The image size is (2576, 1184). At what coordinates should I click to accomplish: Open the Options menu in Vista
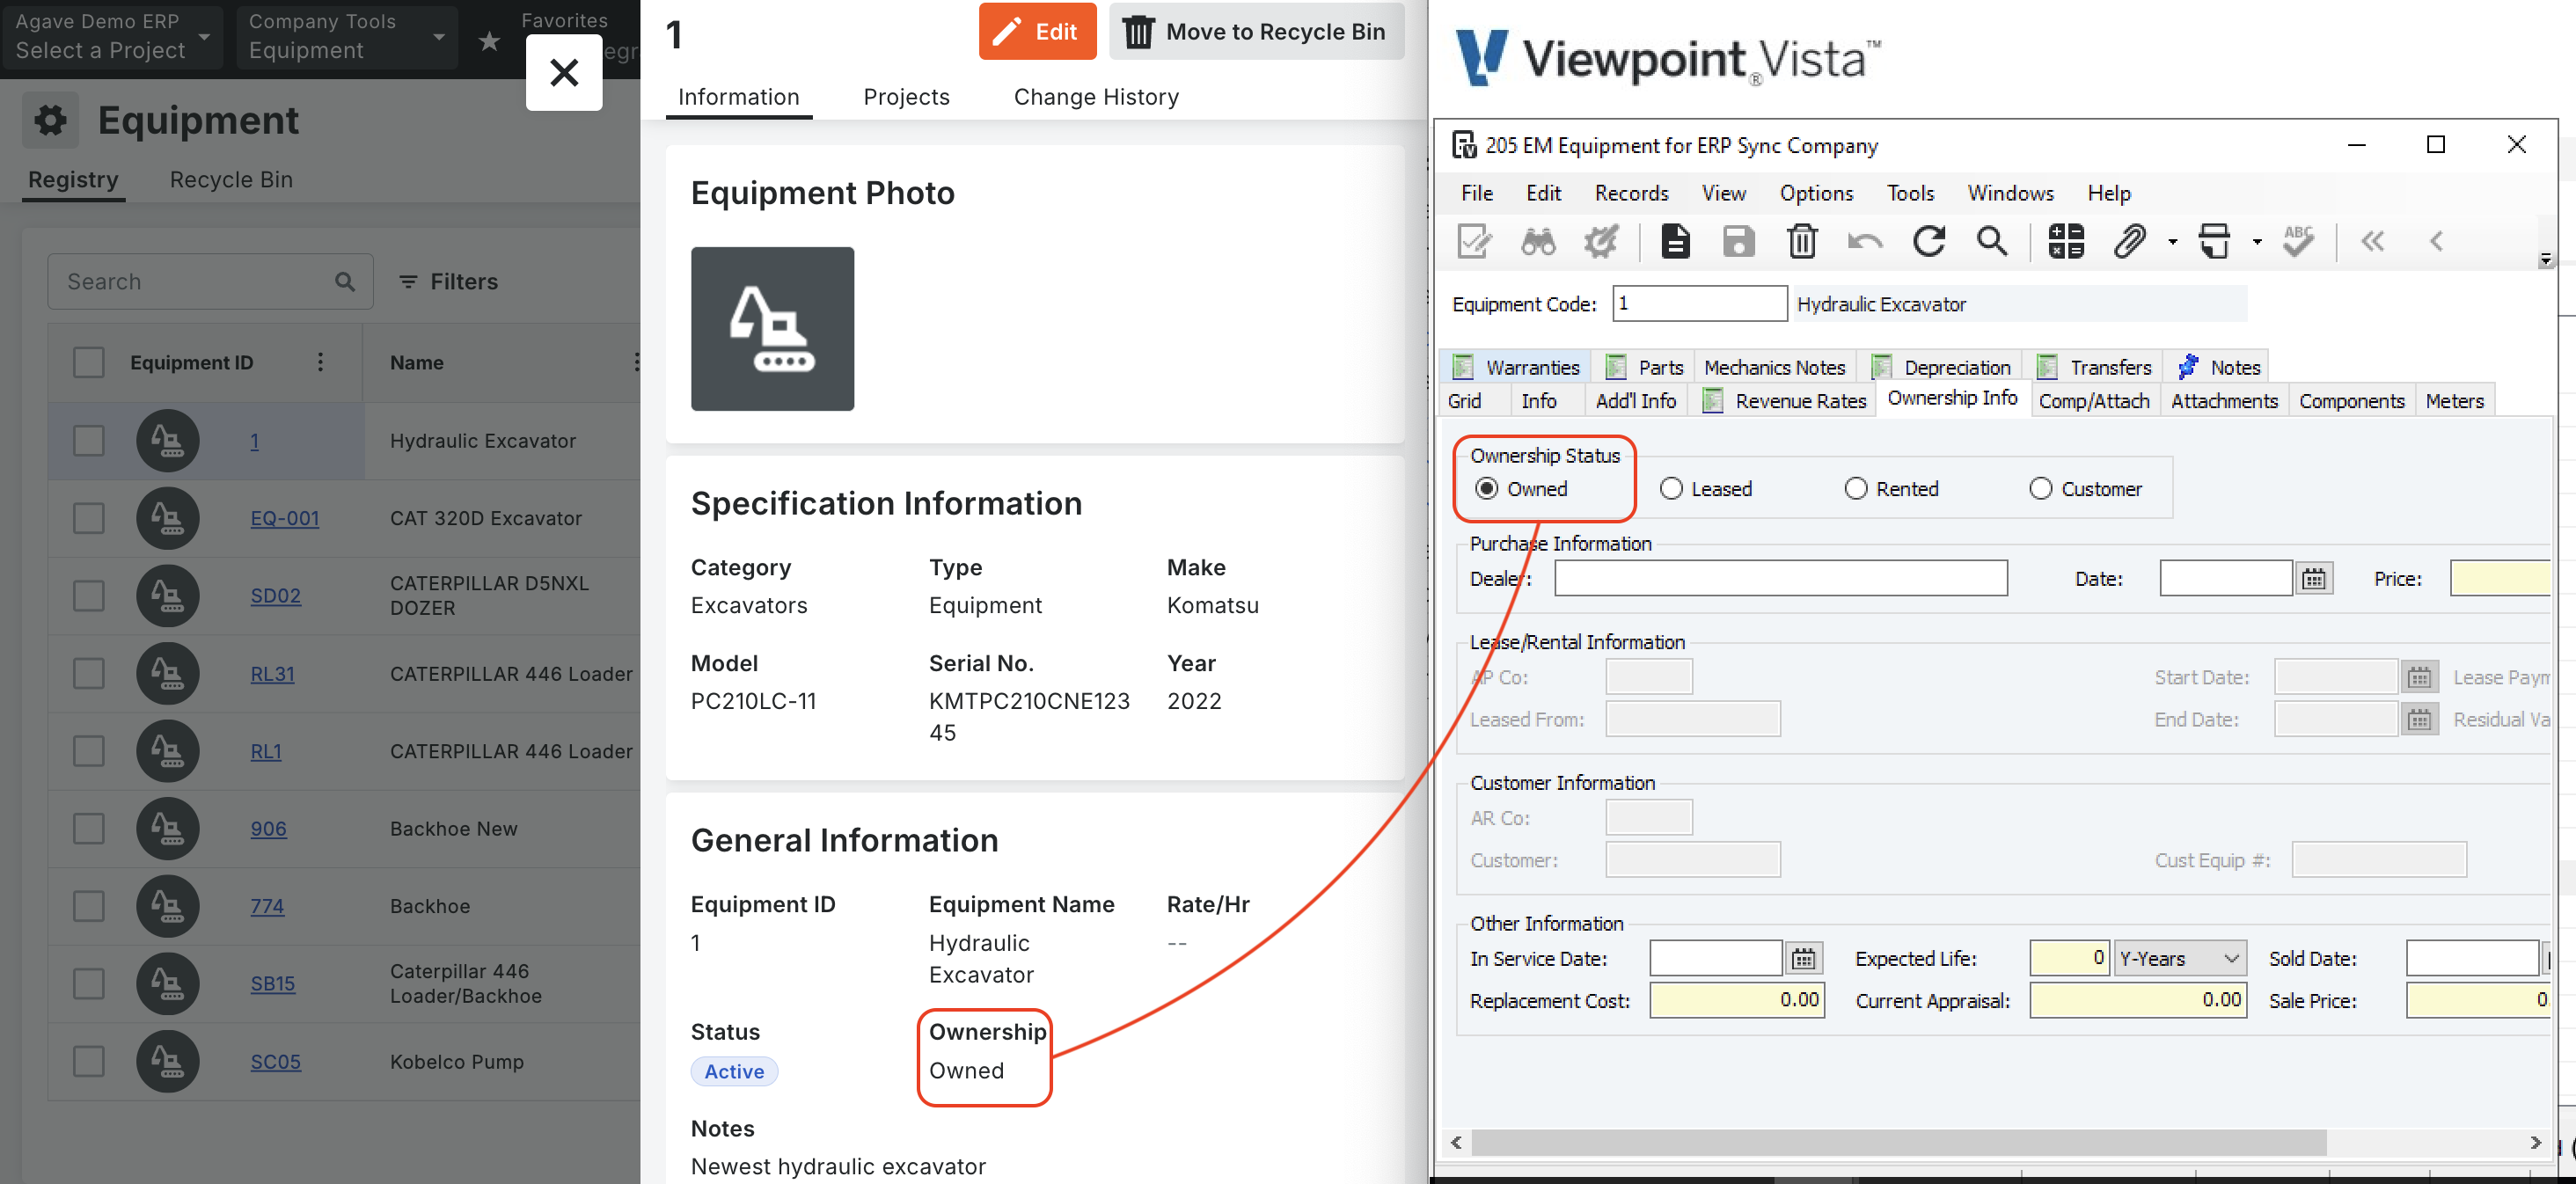tap(1816, 193)
